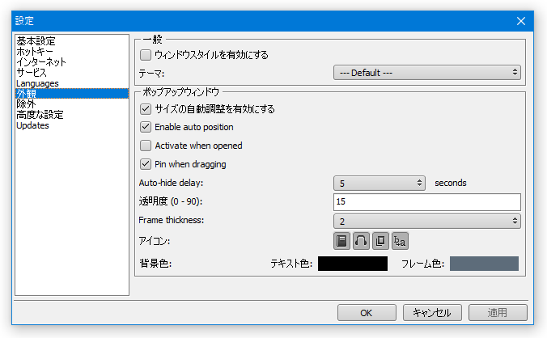This screenshot has height=338, width=547.
Task: Click the Auto-hide delay: label
Action: click(171, 183)
